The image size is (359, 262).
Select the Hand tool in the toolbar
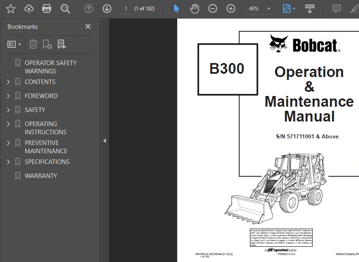(195, 8)
